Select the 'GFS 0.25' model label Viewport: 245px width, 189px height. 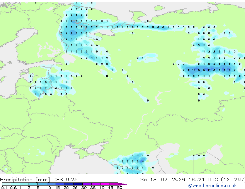[65, 179]
